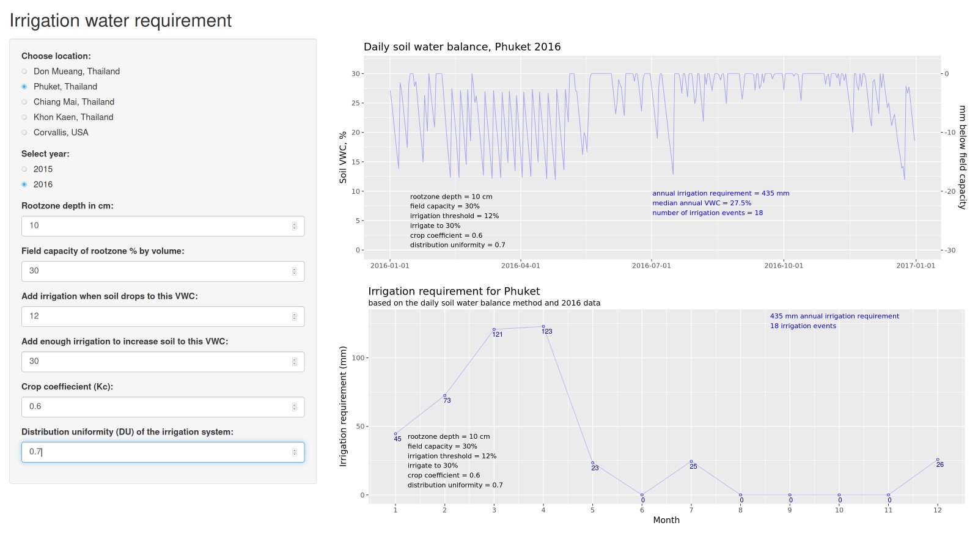The height and width of the screenshot is (550, 978).
Task: Select year 2015
Action: (x=24, y=169)
